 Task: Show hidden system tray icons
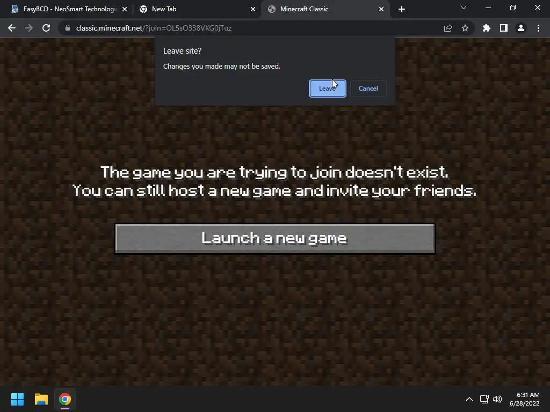pyautogui.click(x=469, y=399)
